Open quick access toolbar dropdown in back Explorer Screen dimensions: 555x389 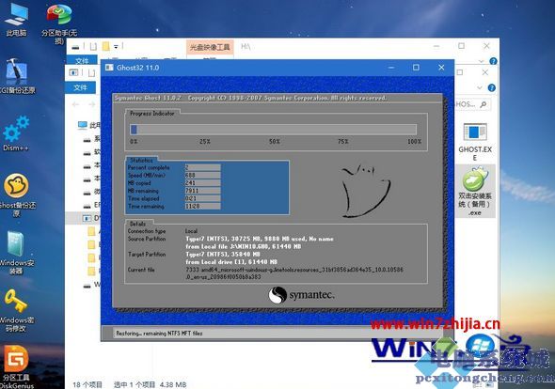click(116, 47)
